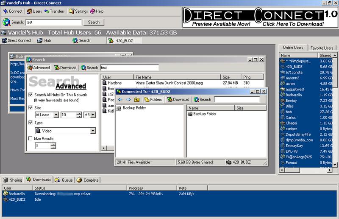The height and width of the screenshot is (219, 339).
Task: Sort search results by Size column
Action: (231, 77)
